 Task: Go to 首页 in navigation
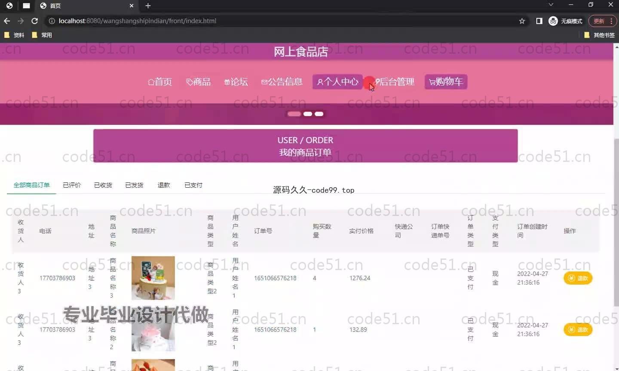click(160, 82)
